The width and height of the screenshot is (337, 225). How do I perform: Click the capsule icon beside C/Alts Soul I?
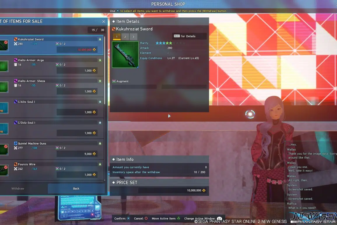pos(15,102)
